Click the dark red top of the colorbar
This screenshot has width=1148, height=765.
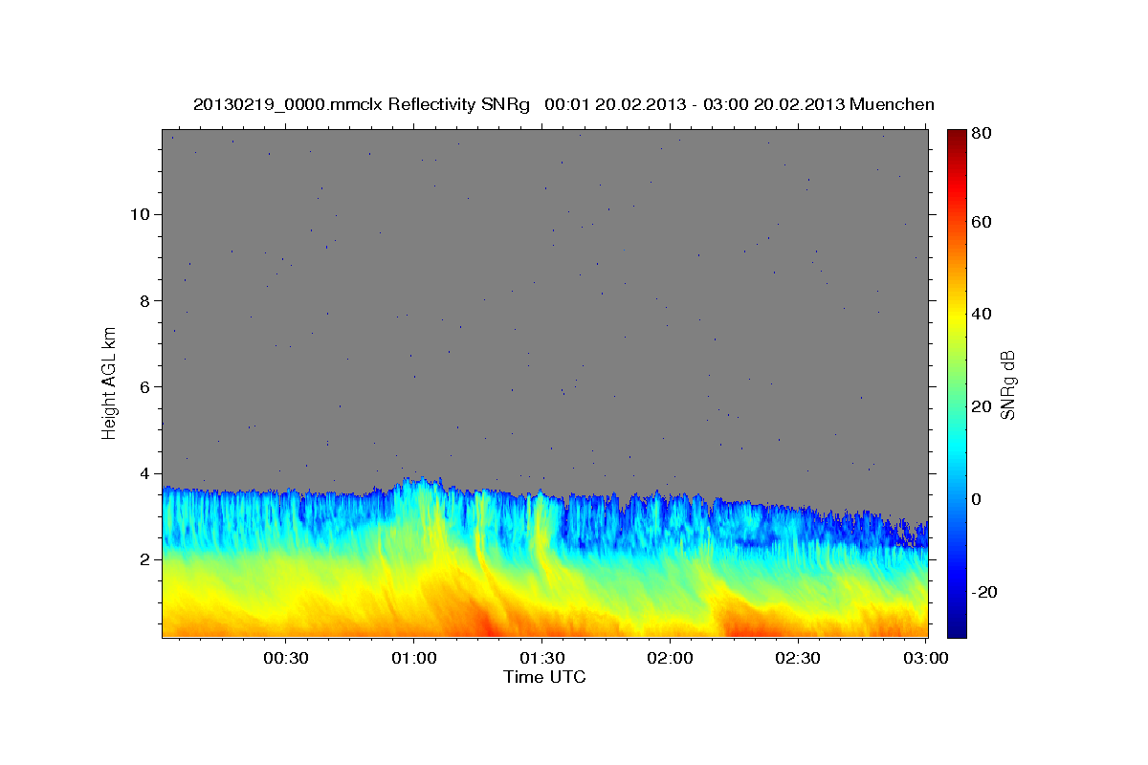click(957, 139)
